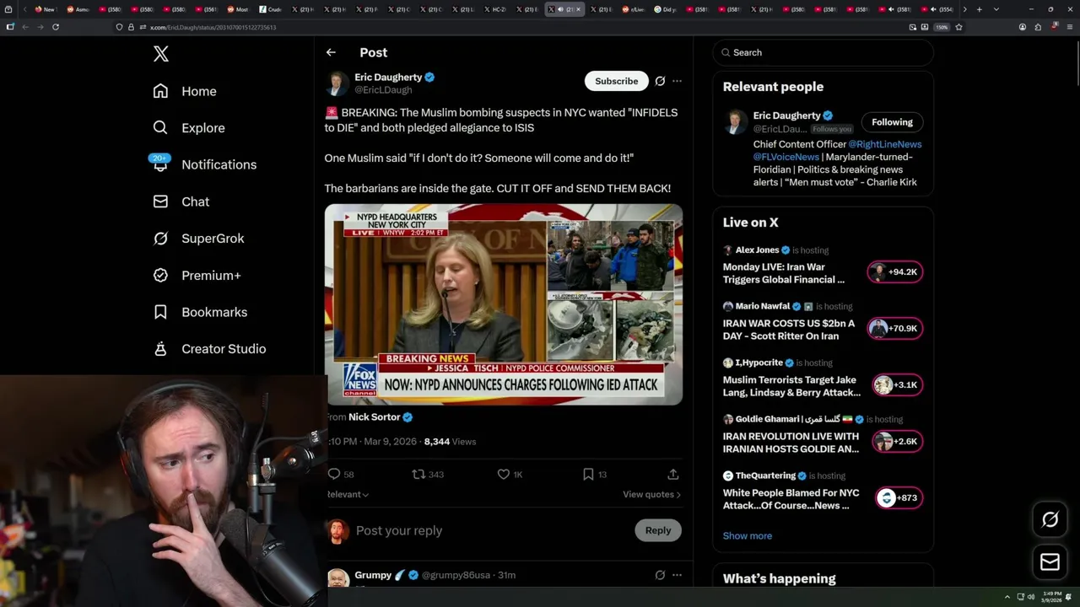Click Show more under Live on X
This screenshot has height=607, width=1080.
click(747, 536)
